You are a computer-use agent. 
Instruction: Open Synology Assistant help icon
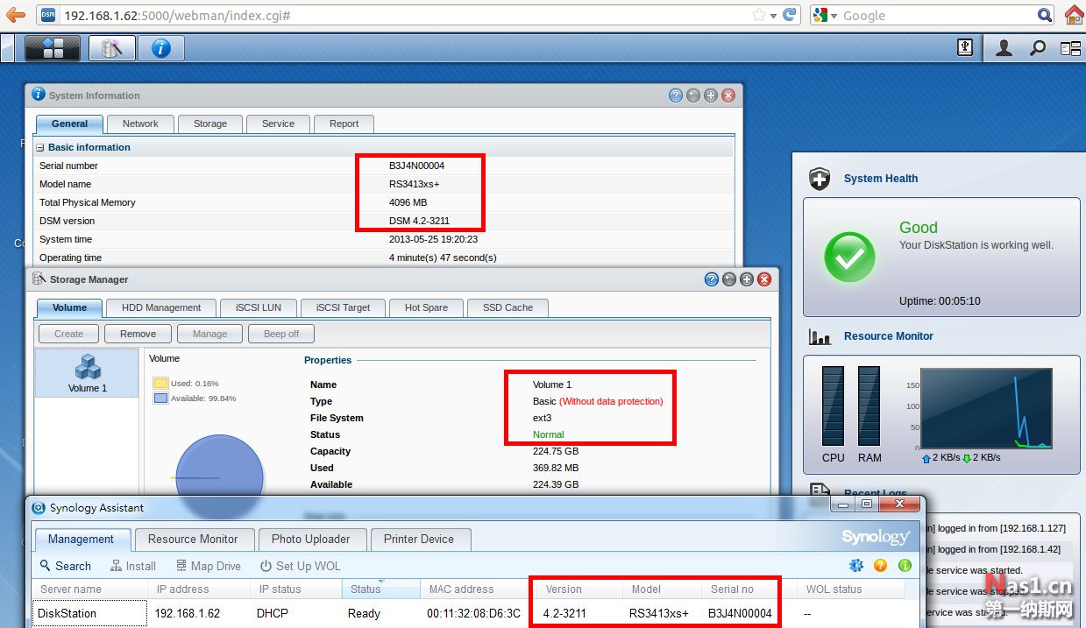tap(881, 566)
